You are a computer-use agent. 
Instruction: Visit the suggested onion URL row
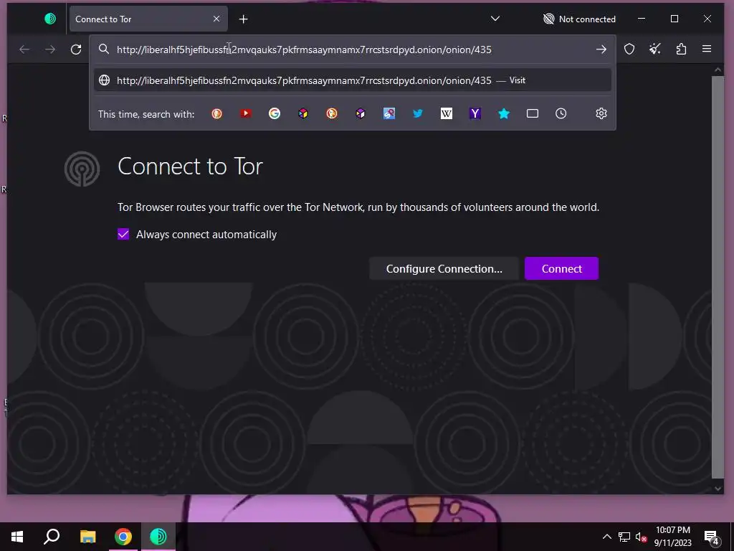click(353, 80)
